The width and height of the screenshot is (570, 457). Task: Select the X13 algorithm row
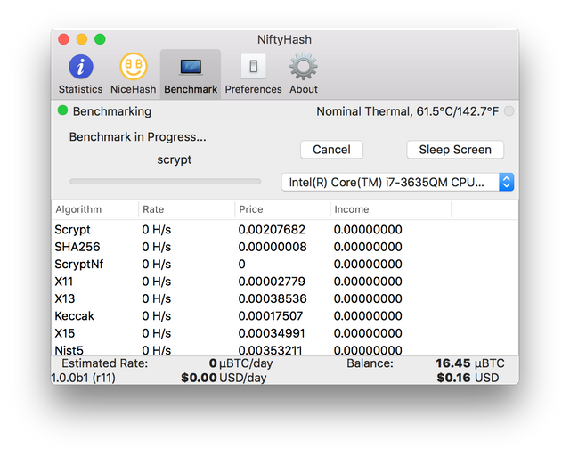[x=285, y=298]
